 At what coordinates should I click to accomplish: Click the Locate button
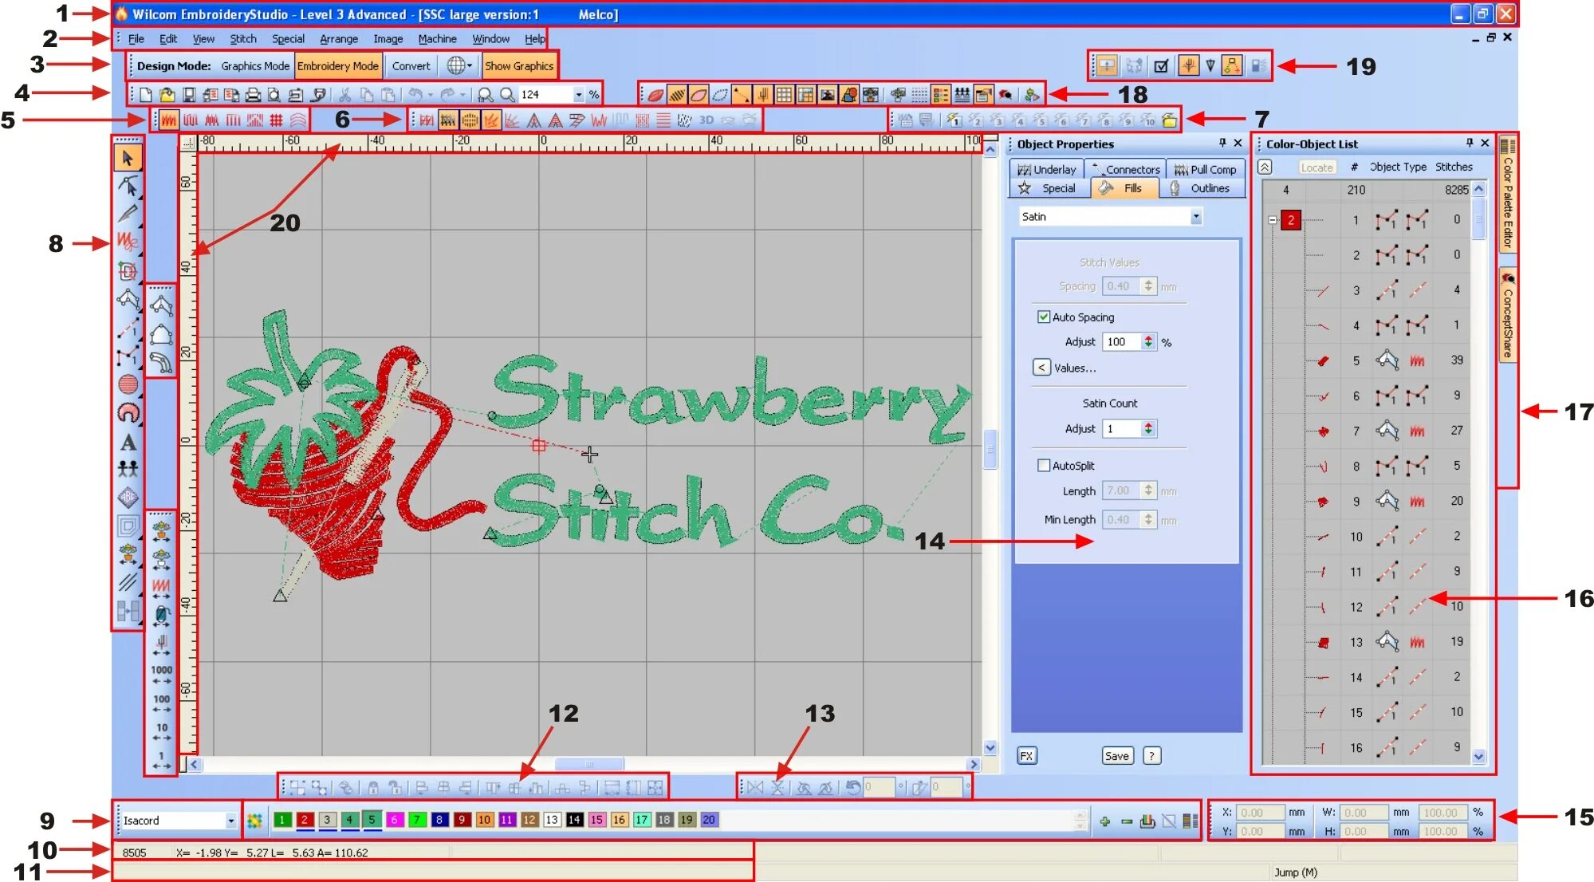(x=1317, y=167)
